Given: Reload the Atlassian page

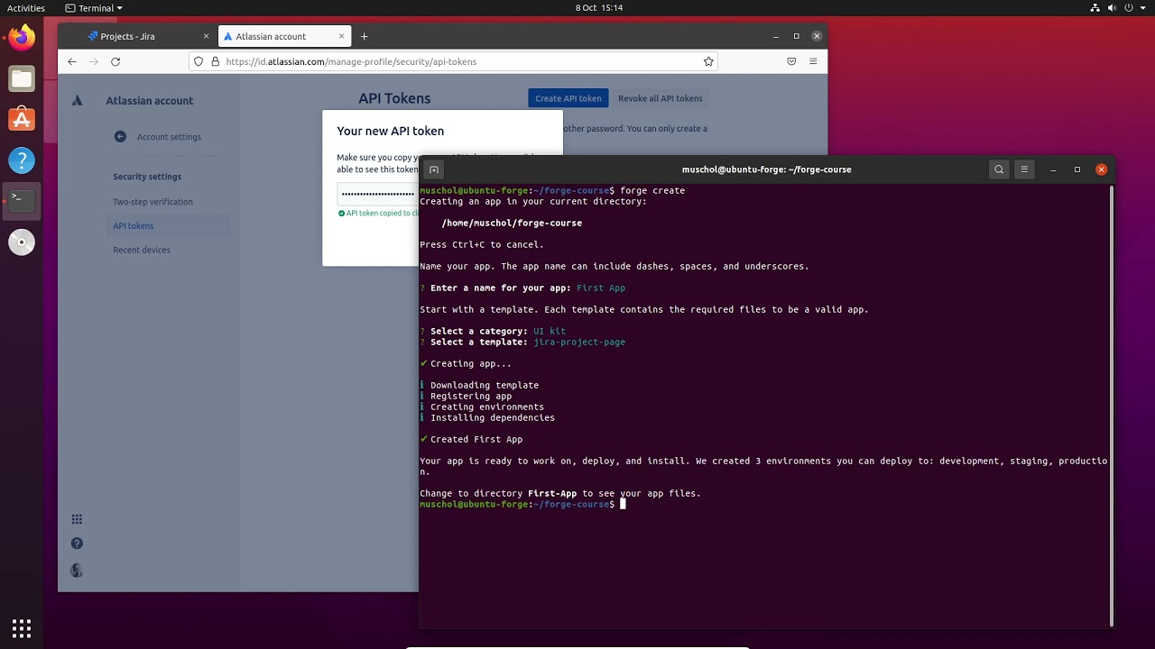Looking at the screenshot, I should point(115,61).
